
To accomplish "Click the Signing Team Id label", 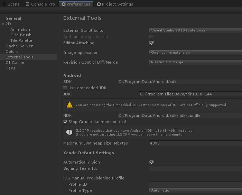I will click(80, 168).
